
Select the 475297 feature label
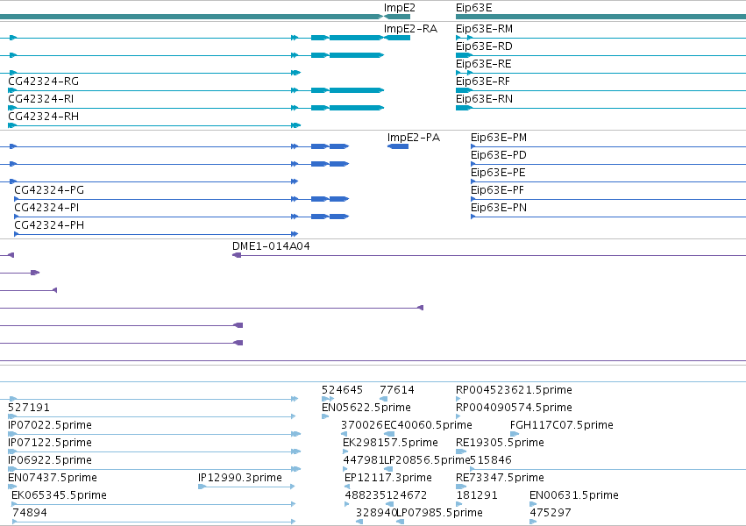(550, 513)
